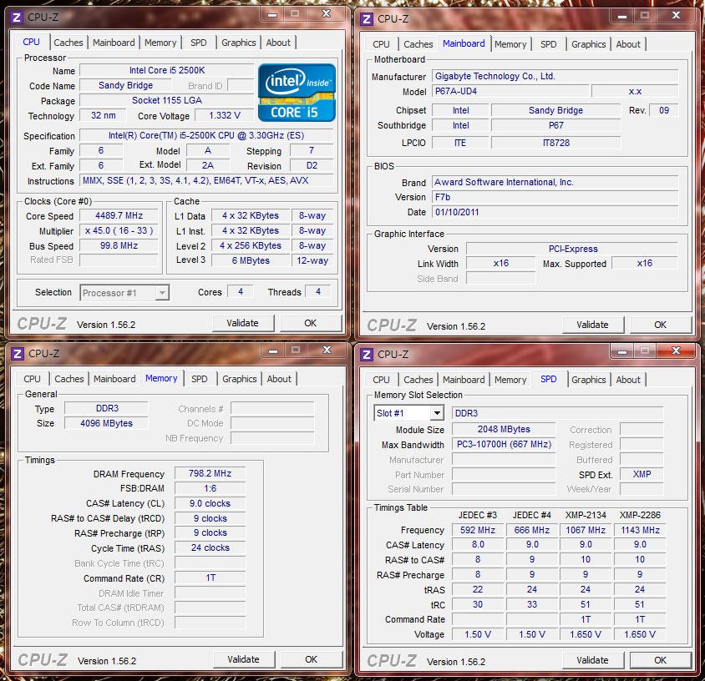705x681 pixels.
Task: Open Memory tab in Mainboard window
Action: click(x=510, y=44)
